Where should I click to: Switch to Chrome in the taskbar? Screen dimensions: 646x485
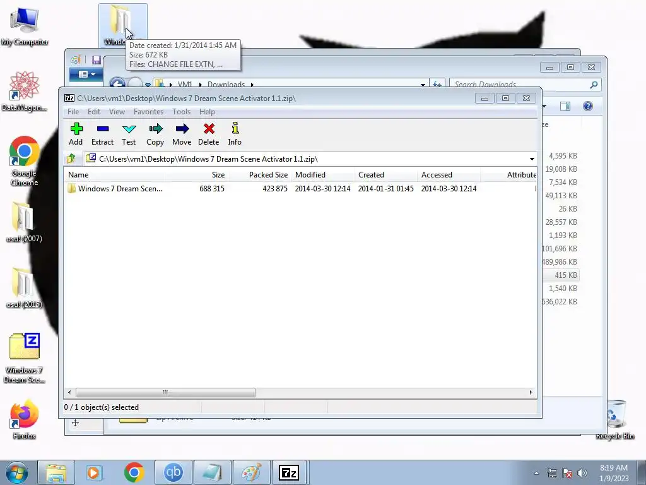pos(134,472)
